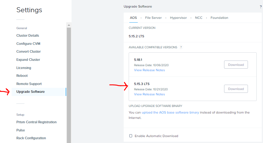This screenshot has height=143, width=263.
Task: Go to the Foundation tab
Action: pyautogui.click(x=219, y=18)
